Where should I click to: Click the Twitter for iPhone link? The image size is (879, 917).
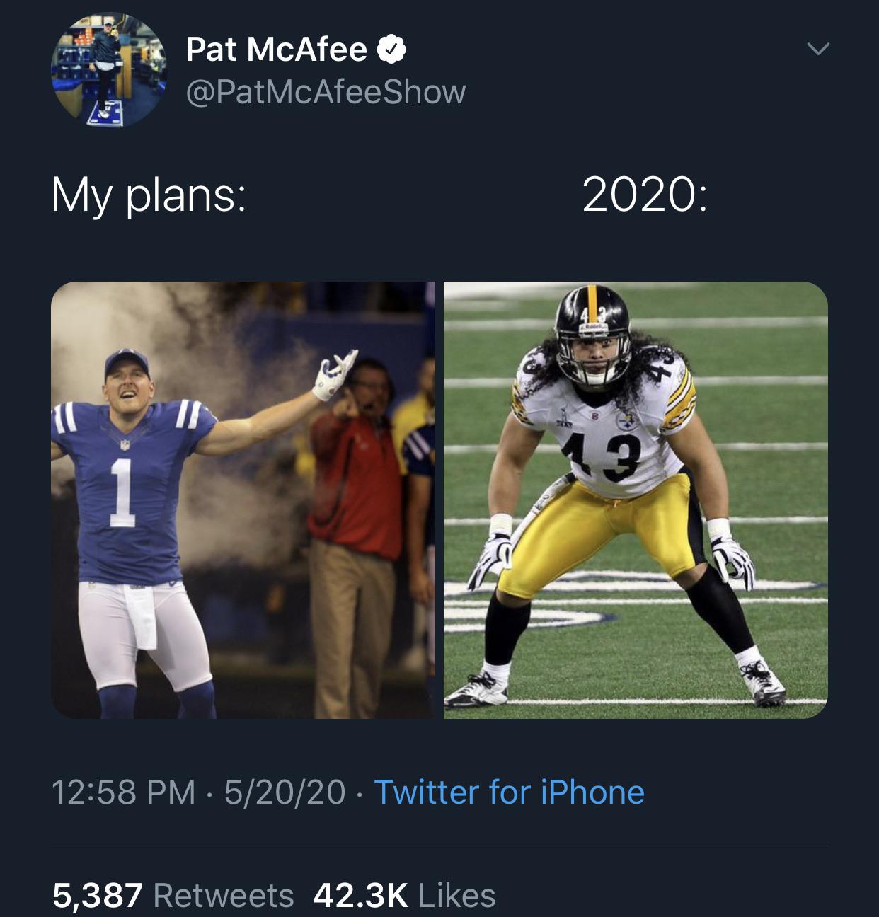click(x=509, y=792)
